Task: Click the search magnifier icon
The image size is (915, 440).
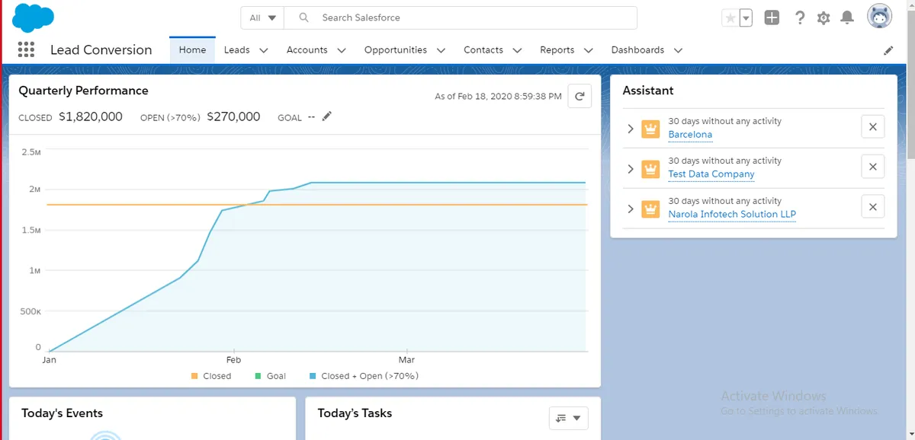Action: [x=304, y=18]
